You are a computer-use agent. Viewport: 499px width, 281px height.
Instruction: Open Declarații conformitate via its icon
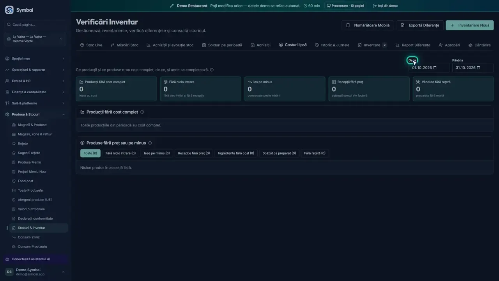(14, 219)
